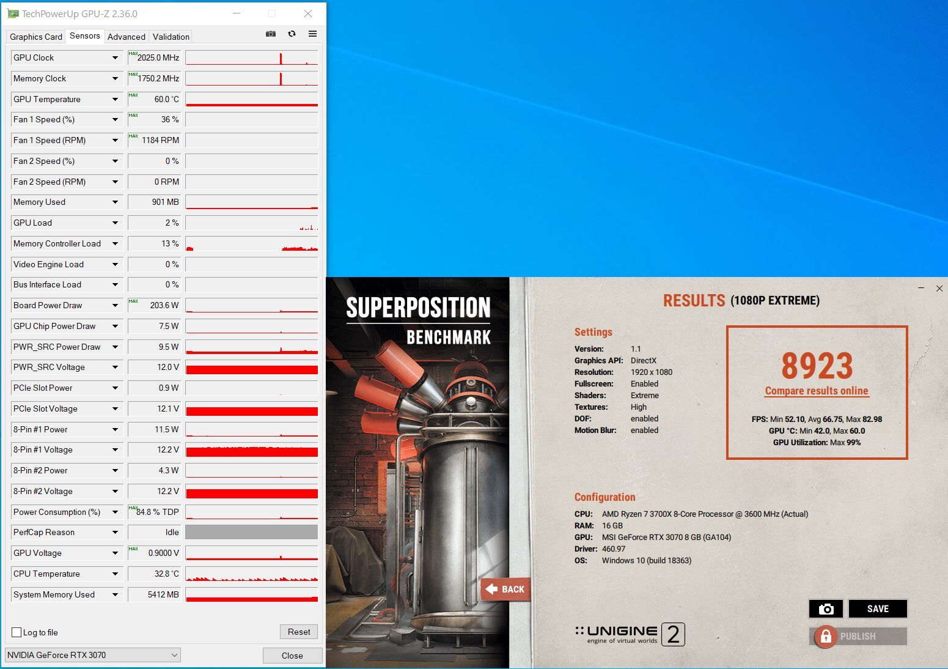Image resolution: width=948 pixels, height=669 pixels.
Task: Click the PUBLISH button
Action: click(x=858, y=637)
